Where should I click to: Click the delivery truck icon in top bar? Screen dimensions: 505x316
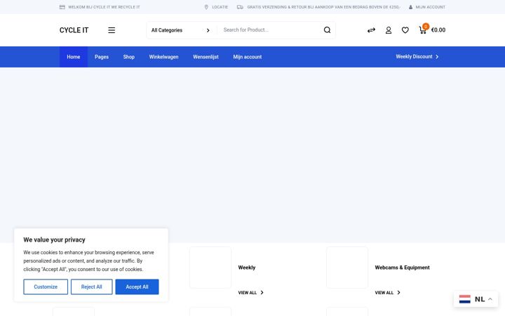(240, 7)
